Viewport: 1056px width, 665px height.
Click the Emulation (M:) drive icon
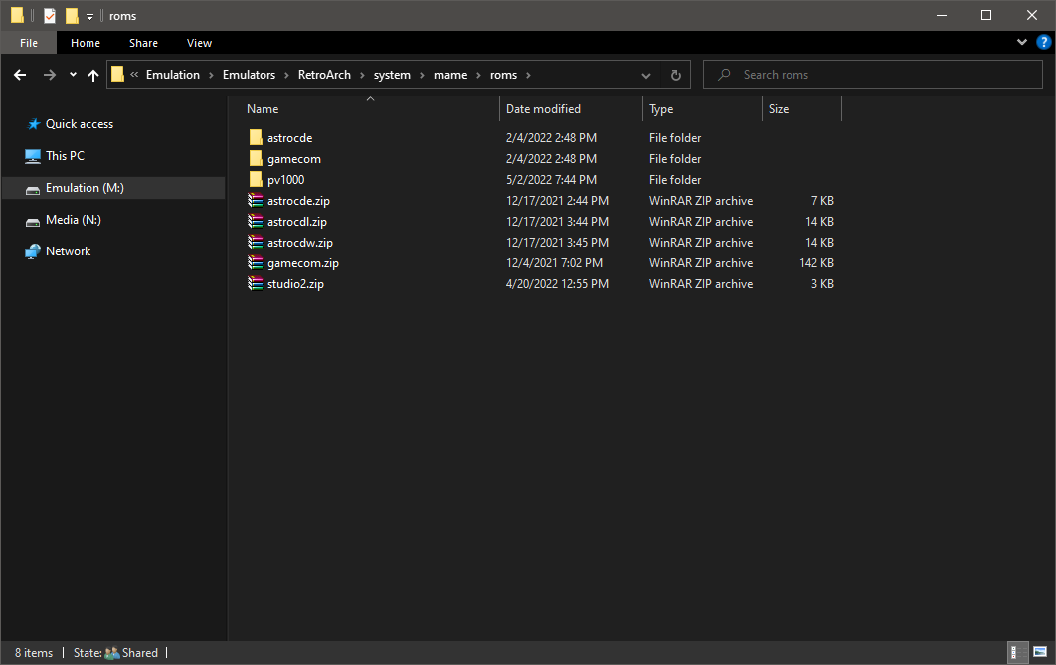pos(33,189)
